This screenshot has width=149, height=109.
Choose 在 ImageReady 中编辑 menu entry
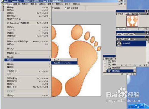[28, 23]
